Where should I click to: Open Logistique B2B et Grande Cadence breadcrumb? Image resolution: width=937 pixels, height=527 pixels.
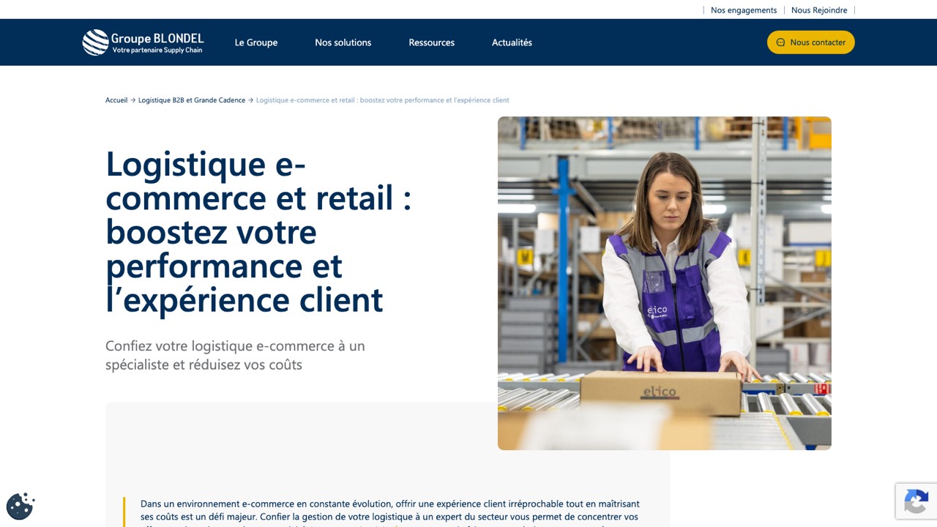pos(192,100)
